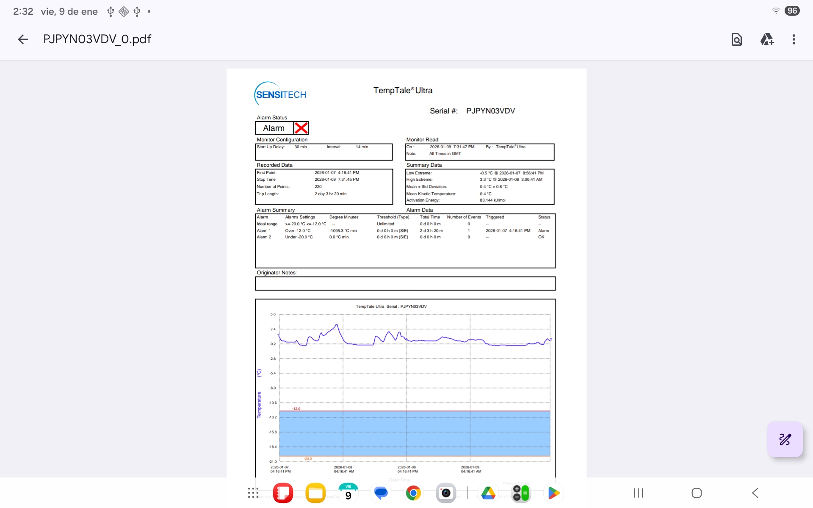Open the all-apps grid icon
The height and width of the screenshot is (508, 813).
pos(253,493)
